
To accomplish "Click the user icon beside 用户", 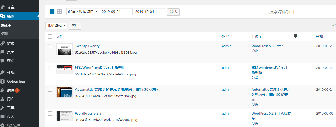I will pyautogui.click(x=3, y=99).
